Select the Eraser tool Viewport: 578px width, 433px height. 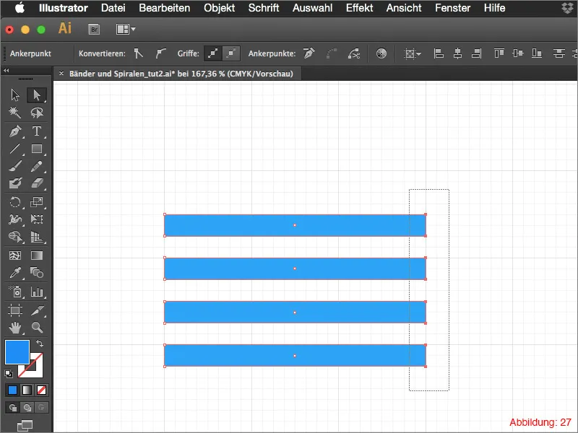point(37,183)
